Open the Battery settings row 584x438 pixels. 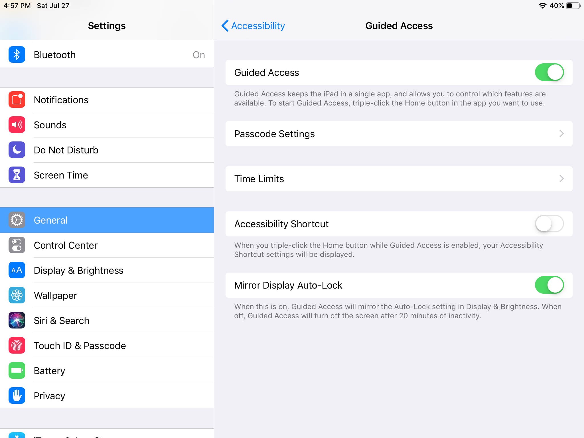click(107, 371)
